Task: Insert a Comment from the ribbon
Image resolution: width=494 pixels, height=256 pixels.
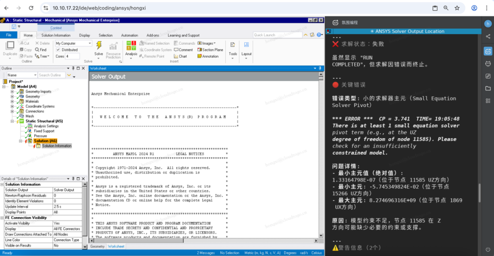Action: (x=183, y=50)
